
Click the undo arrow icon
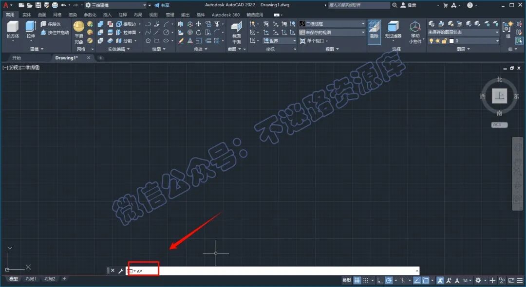tap(63, 5)
